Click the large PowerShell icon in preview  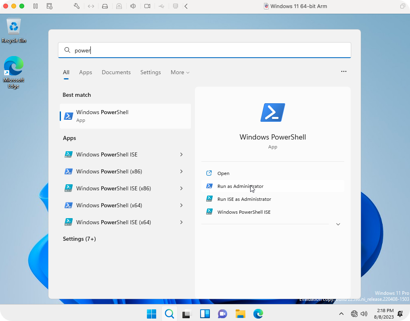pyautogui.click(x=272, y=113)
